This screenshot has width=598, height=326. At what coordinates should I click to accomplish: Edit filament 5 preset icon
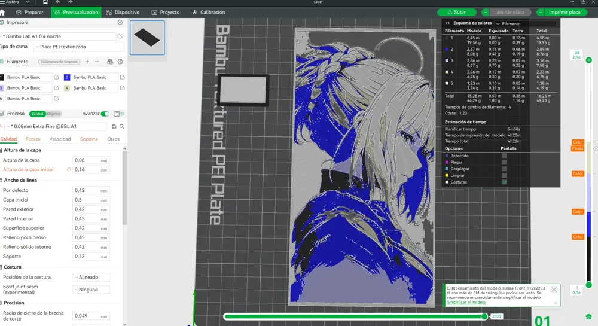coord(56,98)
